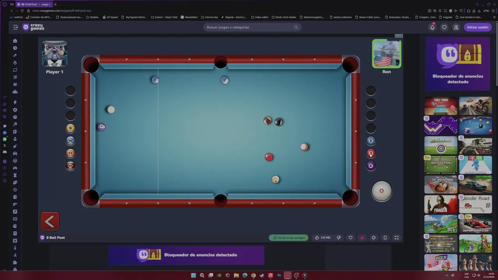Image resolution: width=498 pixels, height=280 pixels.
Task: Dislike the game with thumbs down
Action: pos(338,238)
